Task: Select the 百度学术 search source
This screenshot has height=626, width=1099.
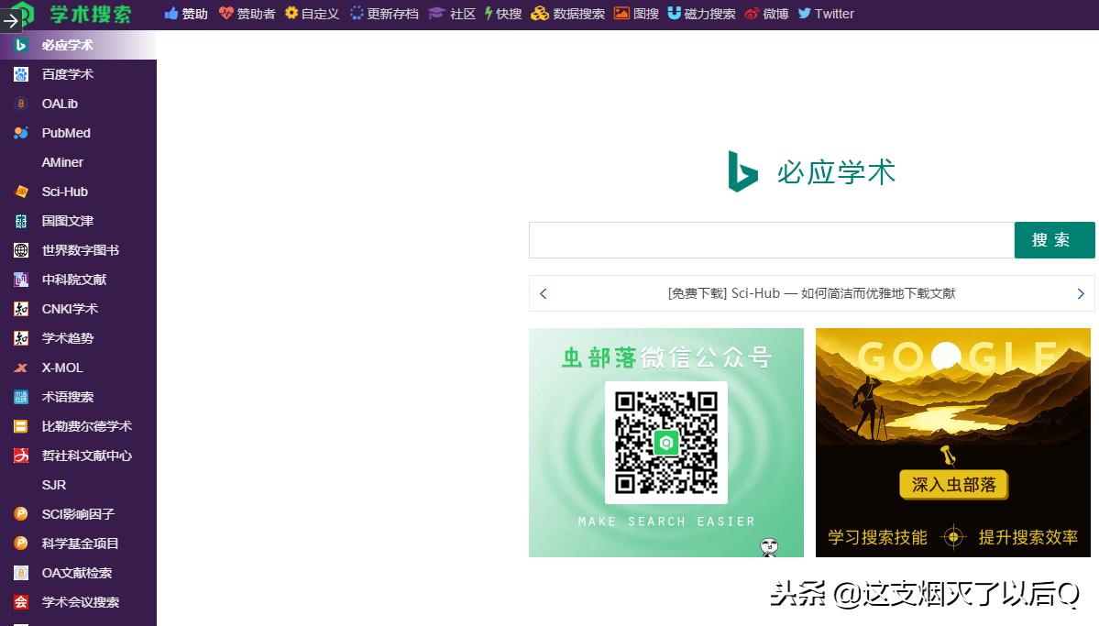Action: point(67,74)
